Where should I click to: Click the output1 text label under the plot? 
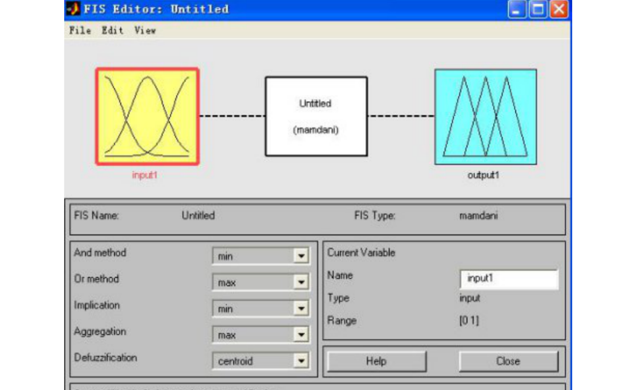tap(483, 175)
